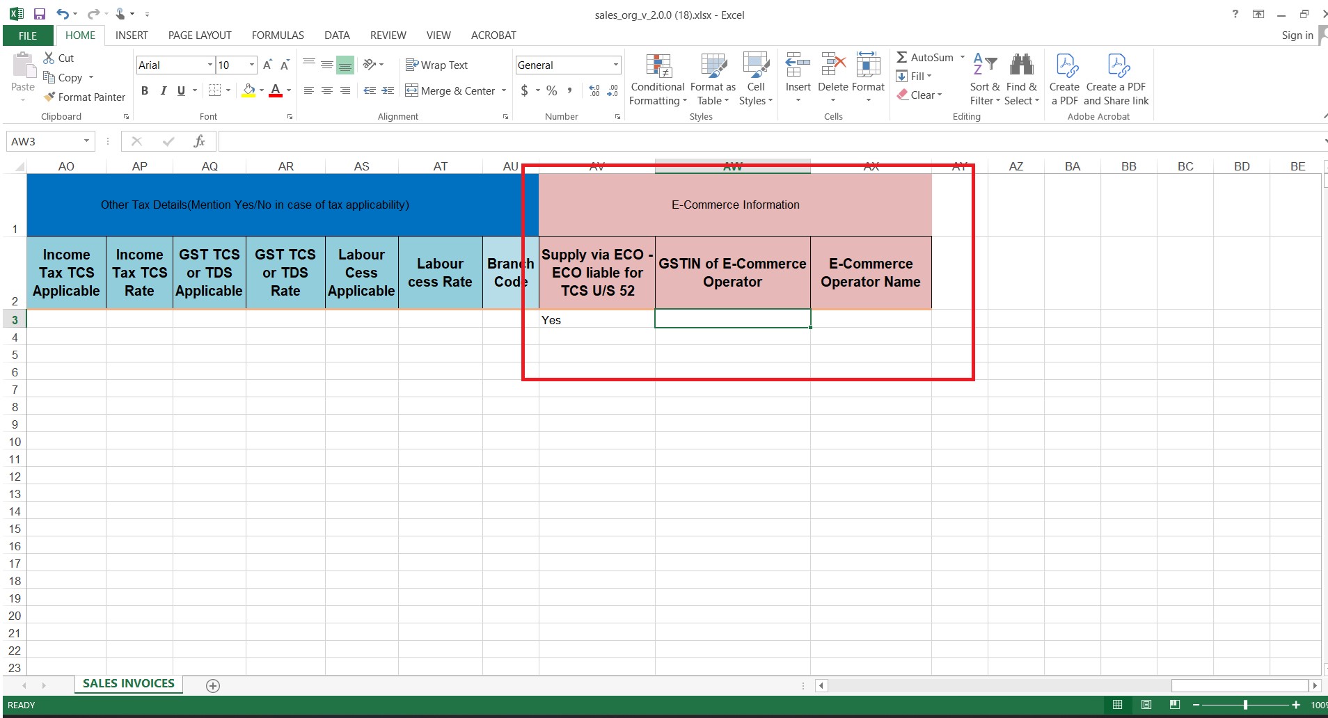Cut the selected cell contents
Screen dimensions: 1328x718
pyautogui.click(x=58, y=58)
